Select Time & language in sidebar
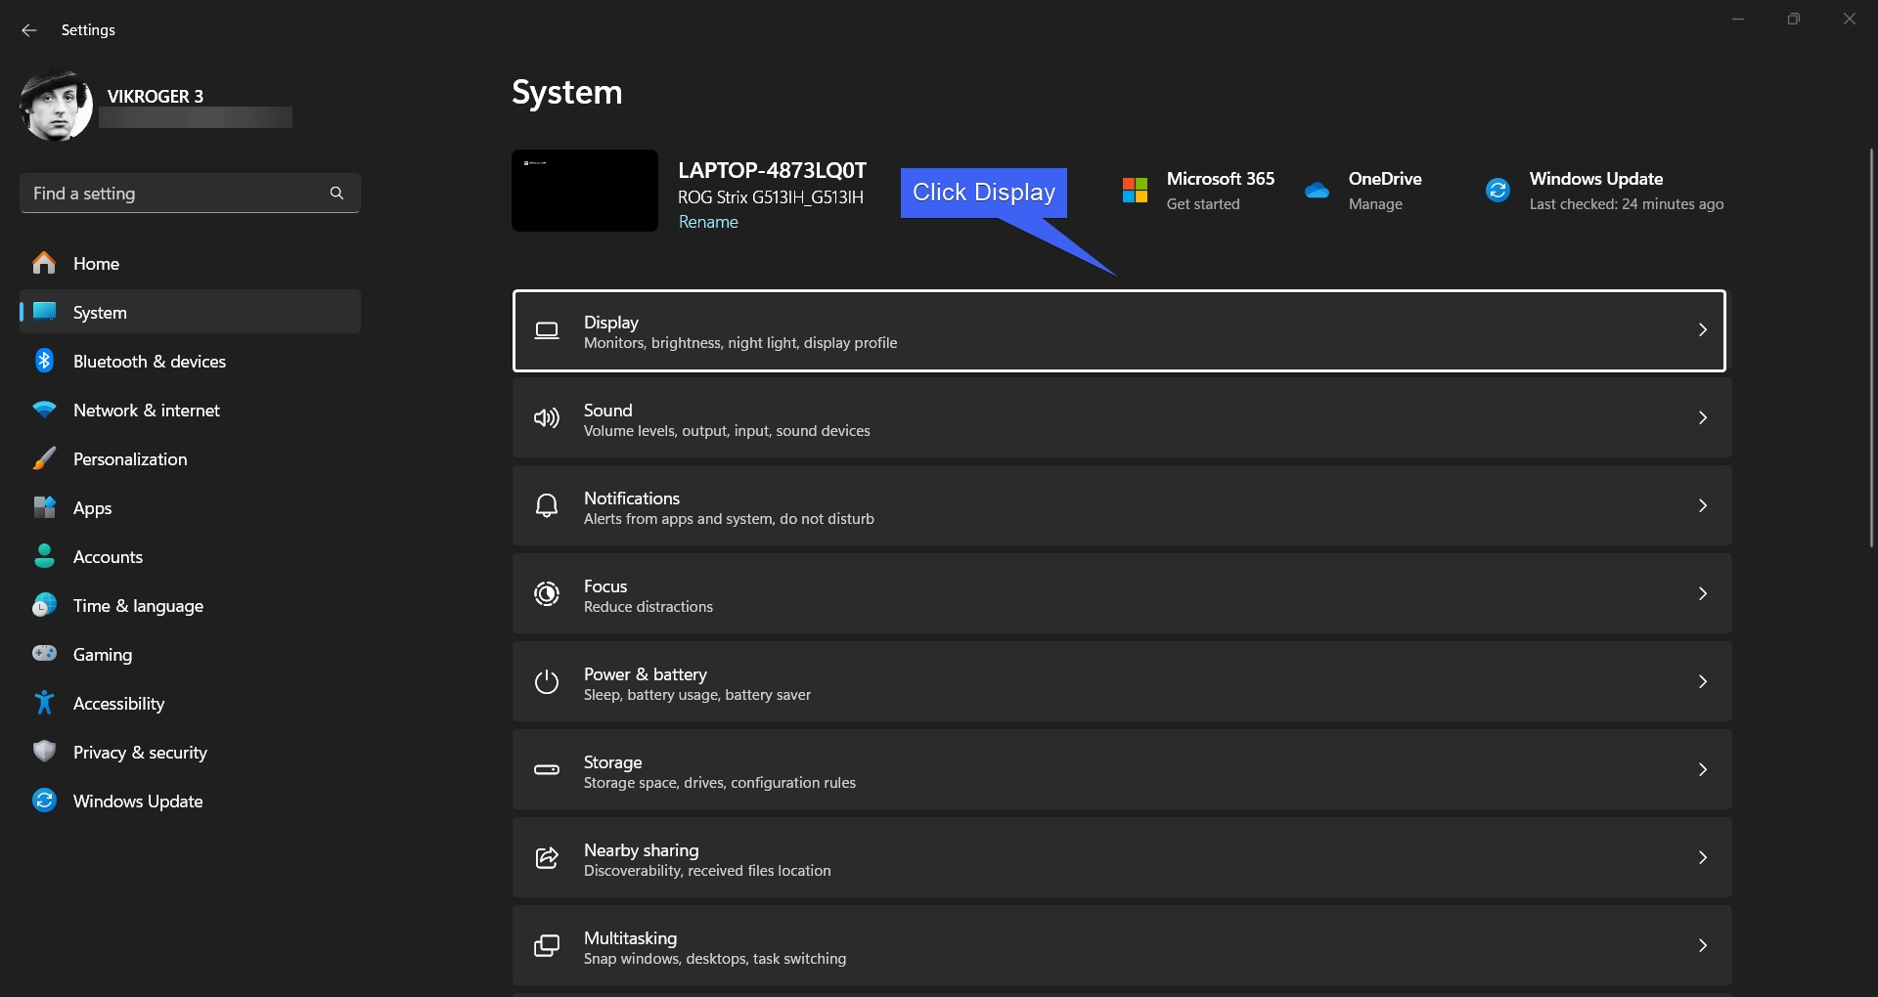Screen dimensions: 1878x997 tap(138, 606)
